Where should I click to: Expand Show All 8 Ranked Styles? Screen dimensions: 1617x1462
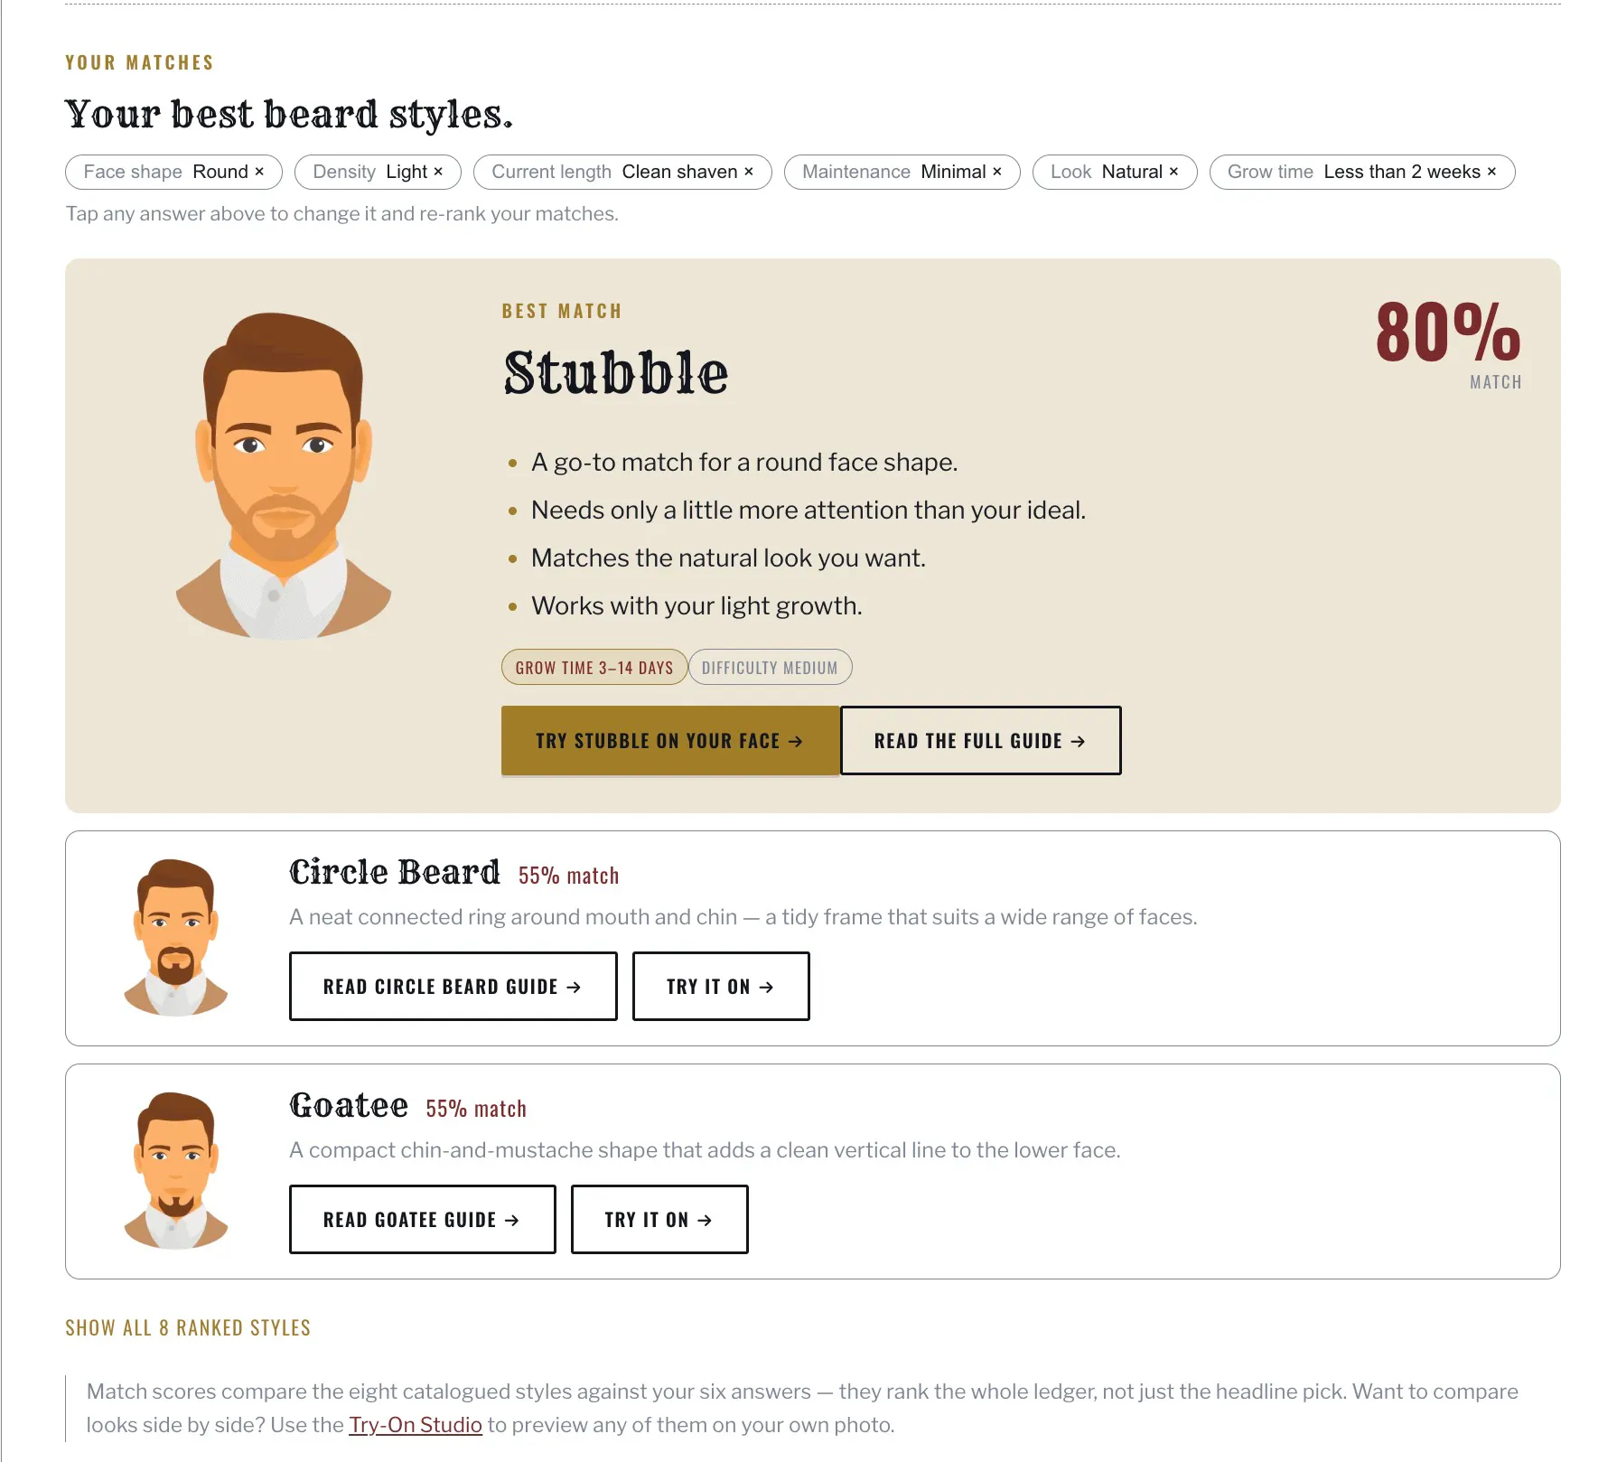(x=188, y=1327)
